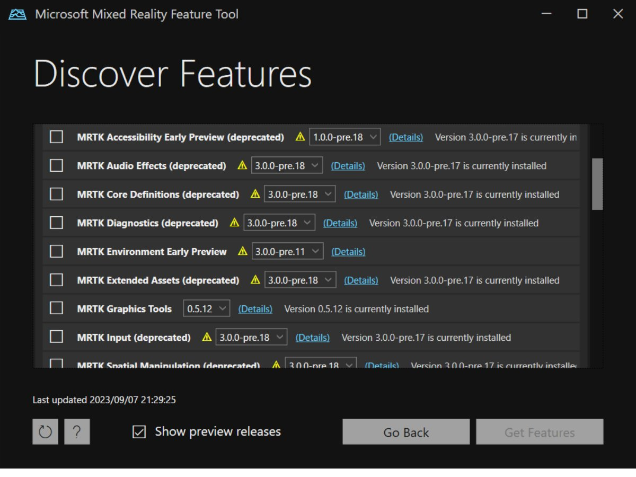This screenshot has width=636, height=477.
Task: Click the Go Back button
Action: [406, 432]
